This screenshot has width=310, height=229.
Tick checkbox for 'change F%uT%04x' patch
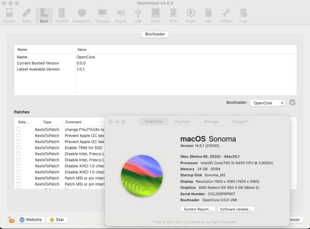(19, 129)
